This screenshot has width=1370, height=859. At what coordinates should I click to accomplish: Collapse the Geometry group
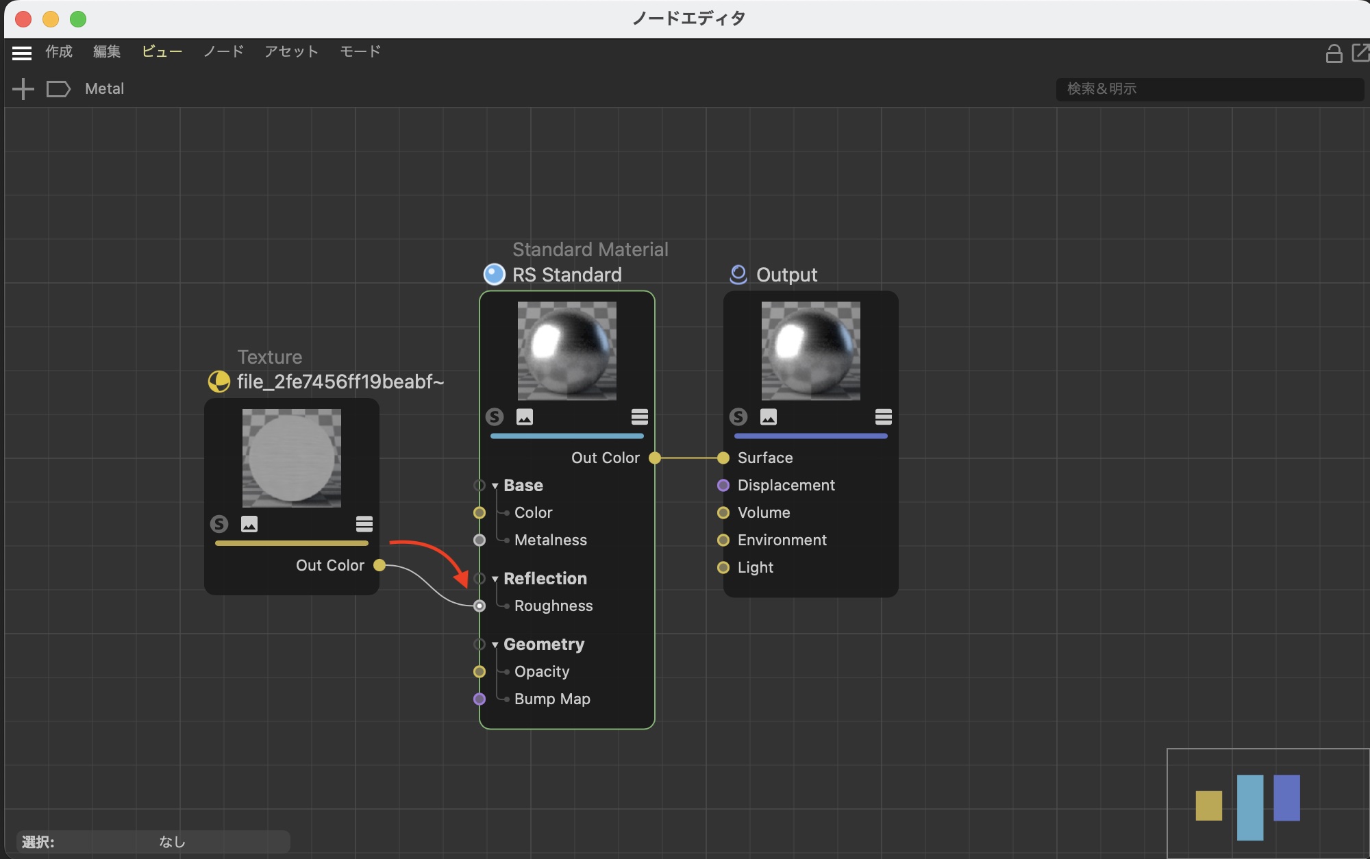[495, 645]
